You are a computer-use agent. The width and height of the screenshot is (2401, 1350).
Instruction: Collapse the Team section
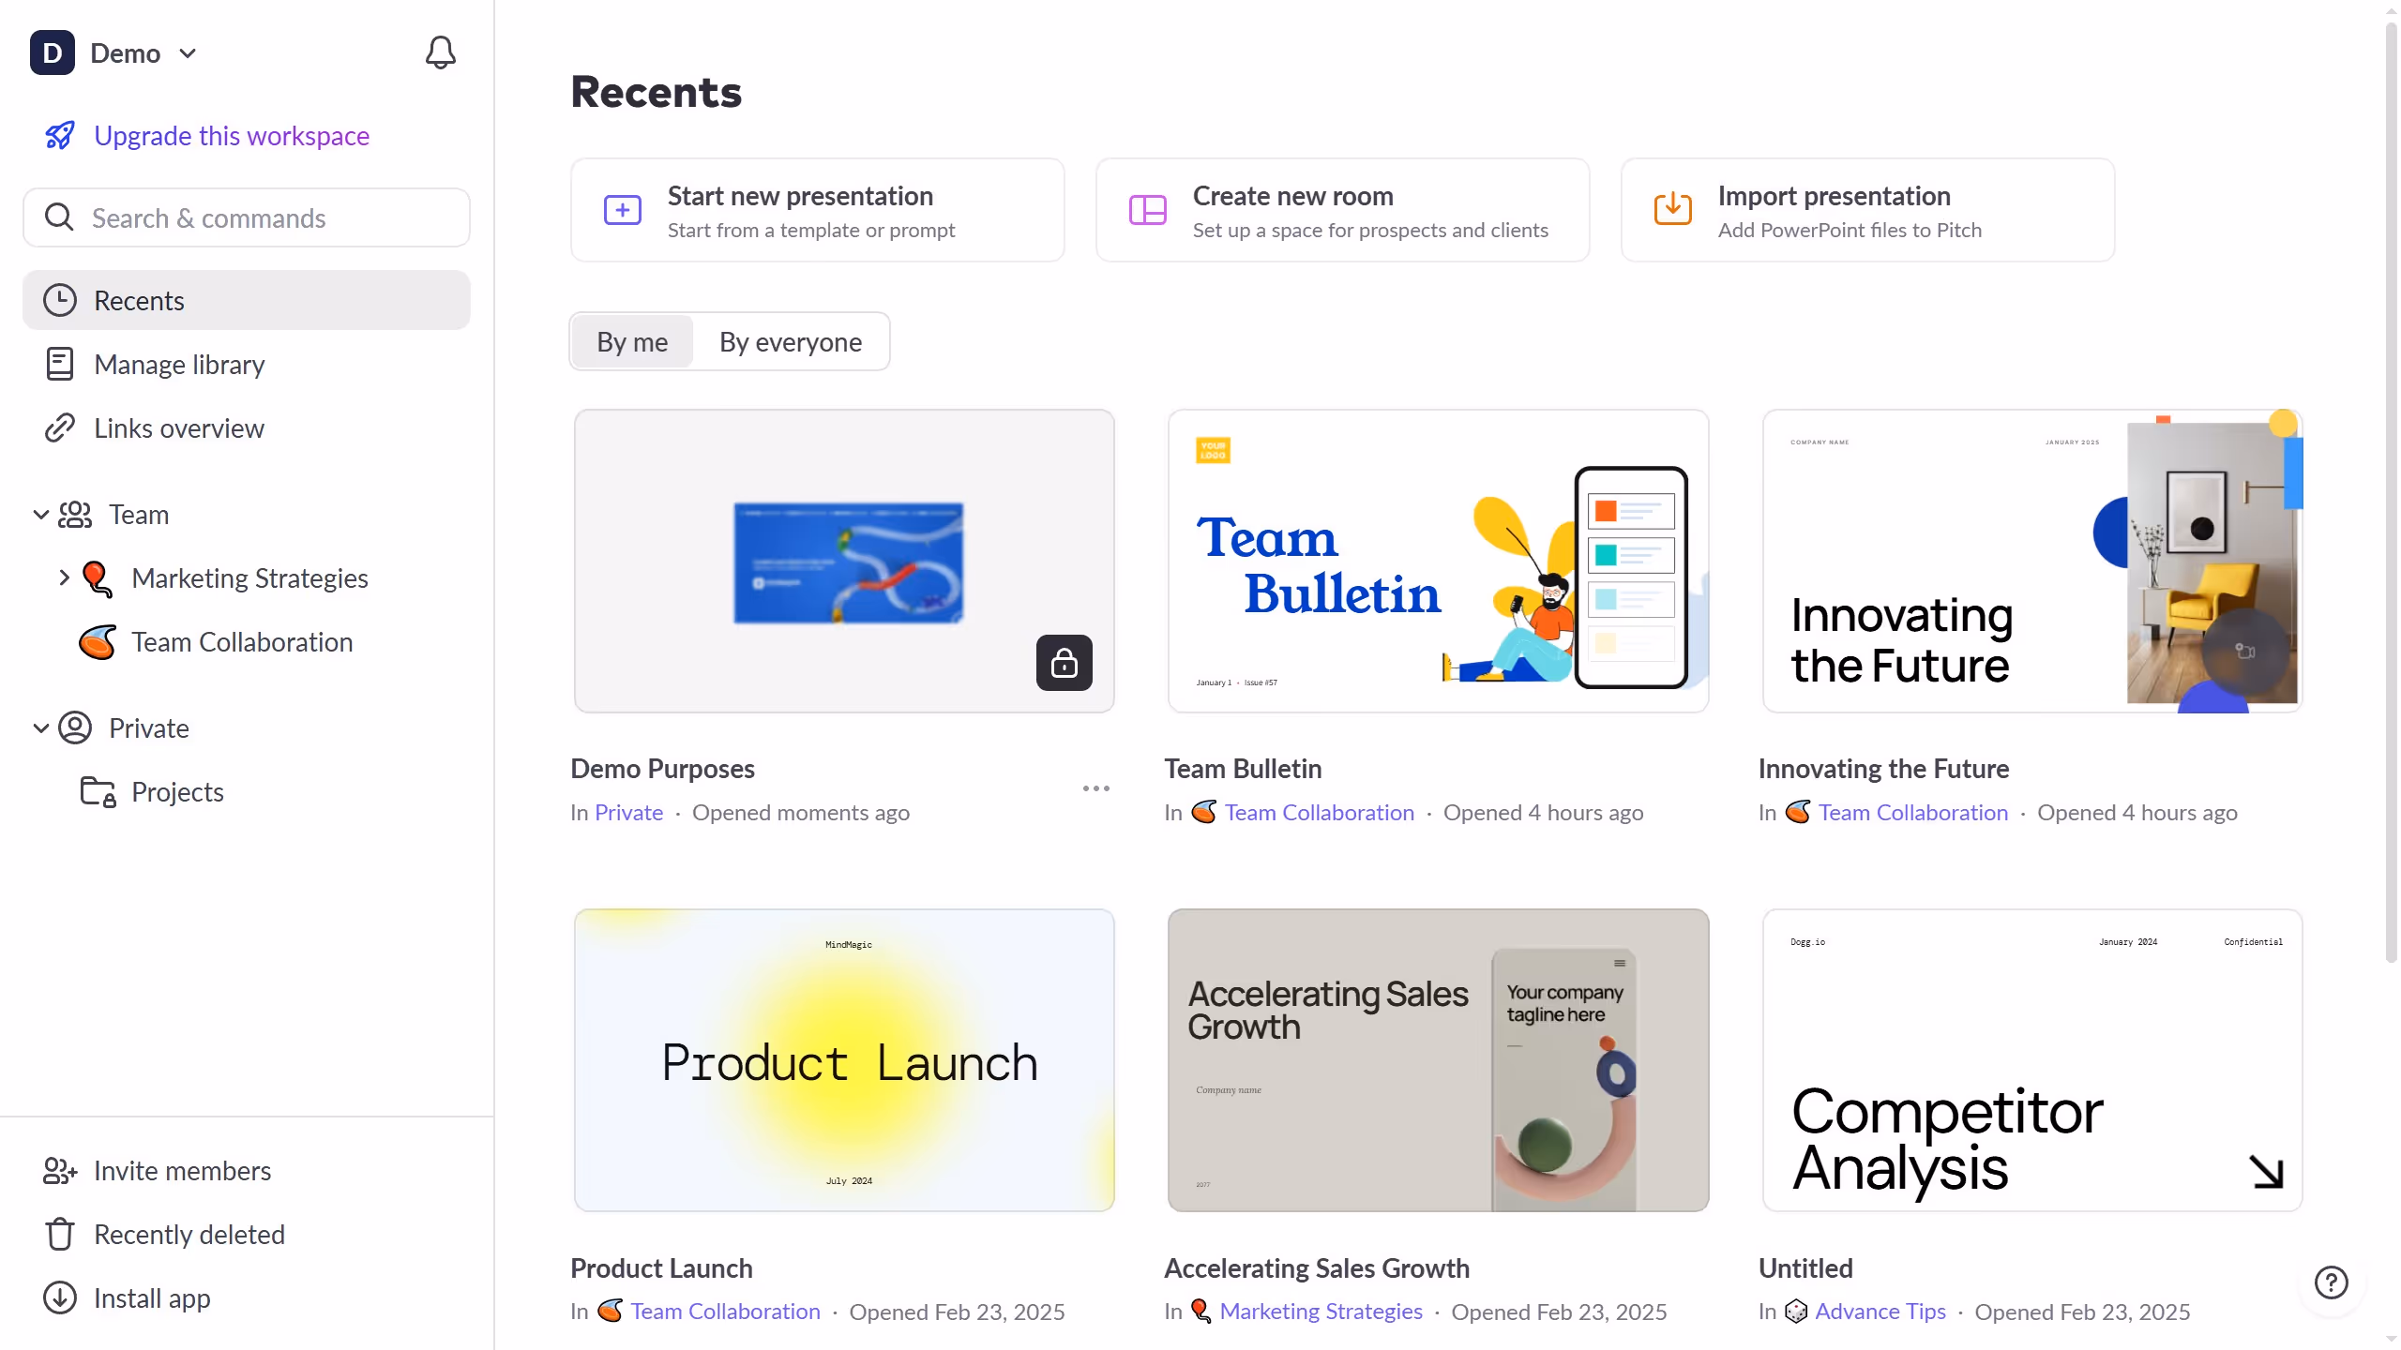point(40,515)
